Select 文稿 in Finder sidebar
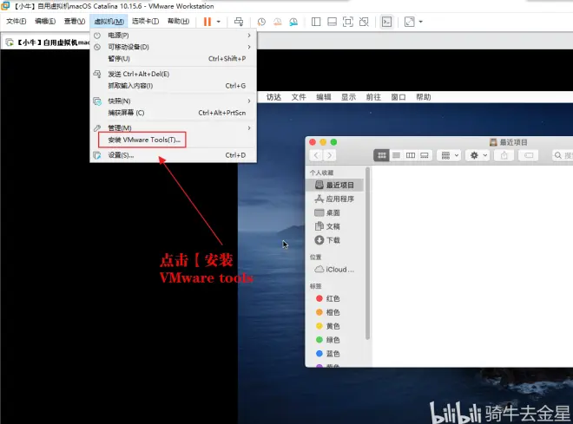 coord(335,226)
